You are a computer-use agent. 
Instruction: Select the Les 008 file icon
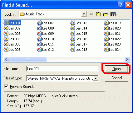pos(39,28)
